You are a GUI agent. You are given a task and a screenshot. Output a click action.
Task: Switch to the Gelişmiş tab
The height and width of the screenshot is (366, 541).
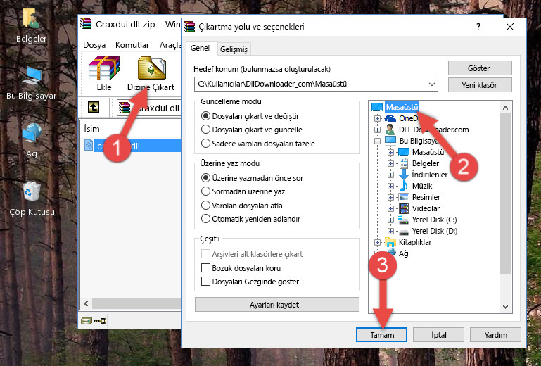coord(234,49)
